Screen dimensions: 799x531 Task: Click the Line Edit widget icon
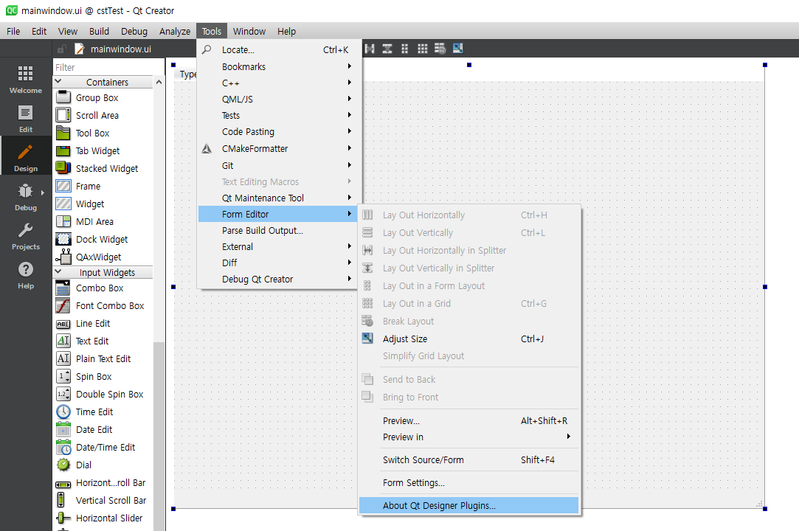[x=63, y=324]
